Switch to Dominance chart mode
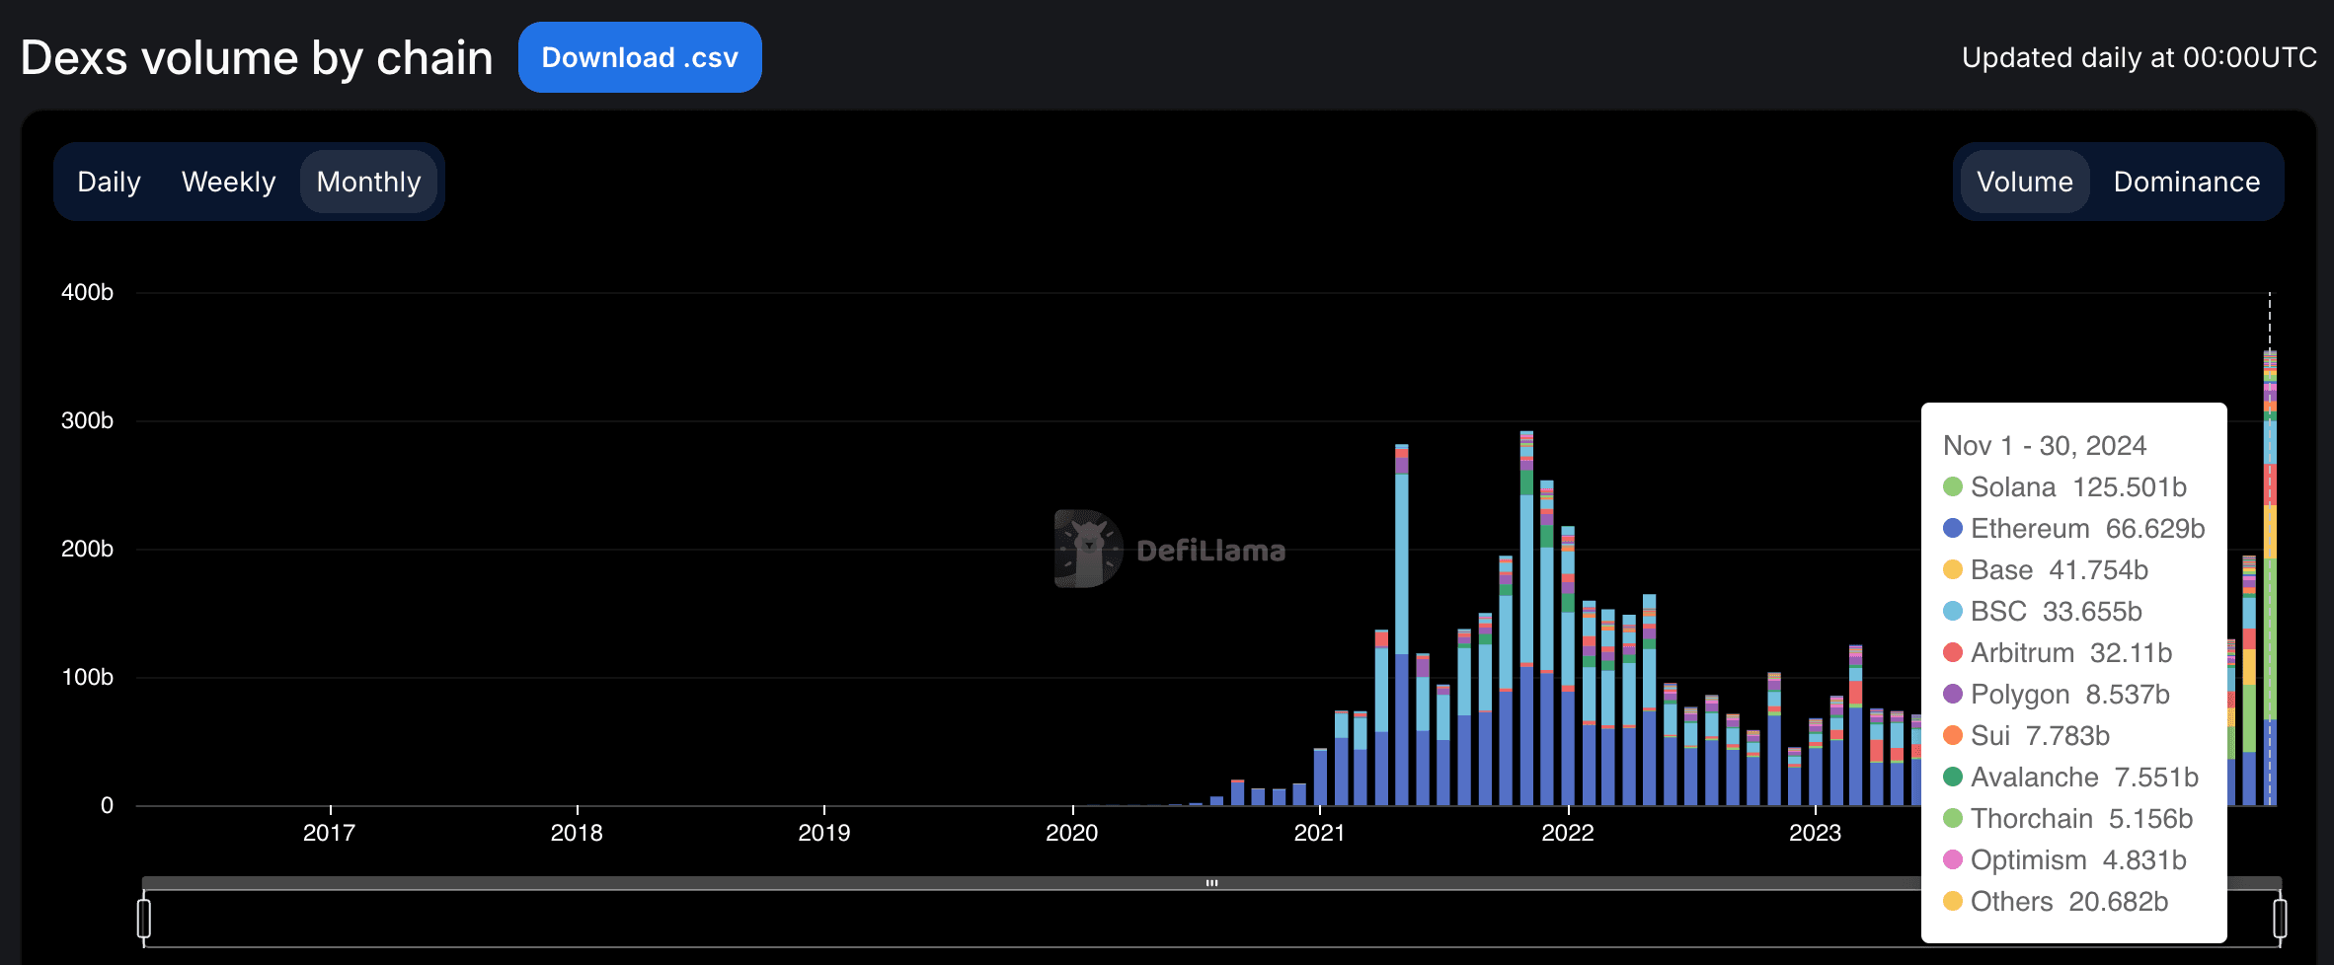This screenshot has height=965, width=2334. coord(2186,182)
